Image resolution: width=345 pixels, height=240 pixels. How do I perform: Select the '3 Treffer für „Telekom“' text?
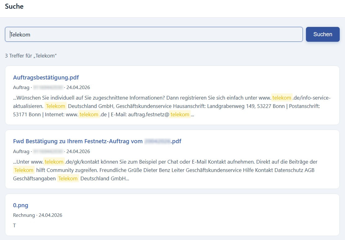31,56
